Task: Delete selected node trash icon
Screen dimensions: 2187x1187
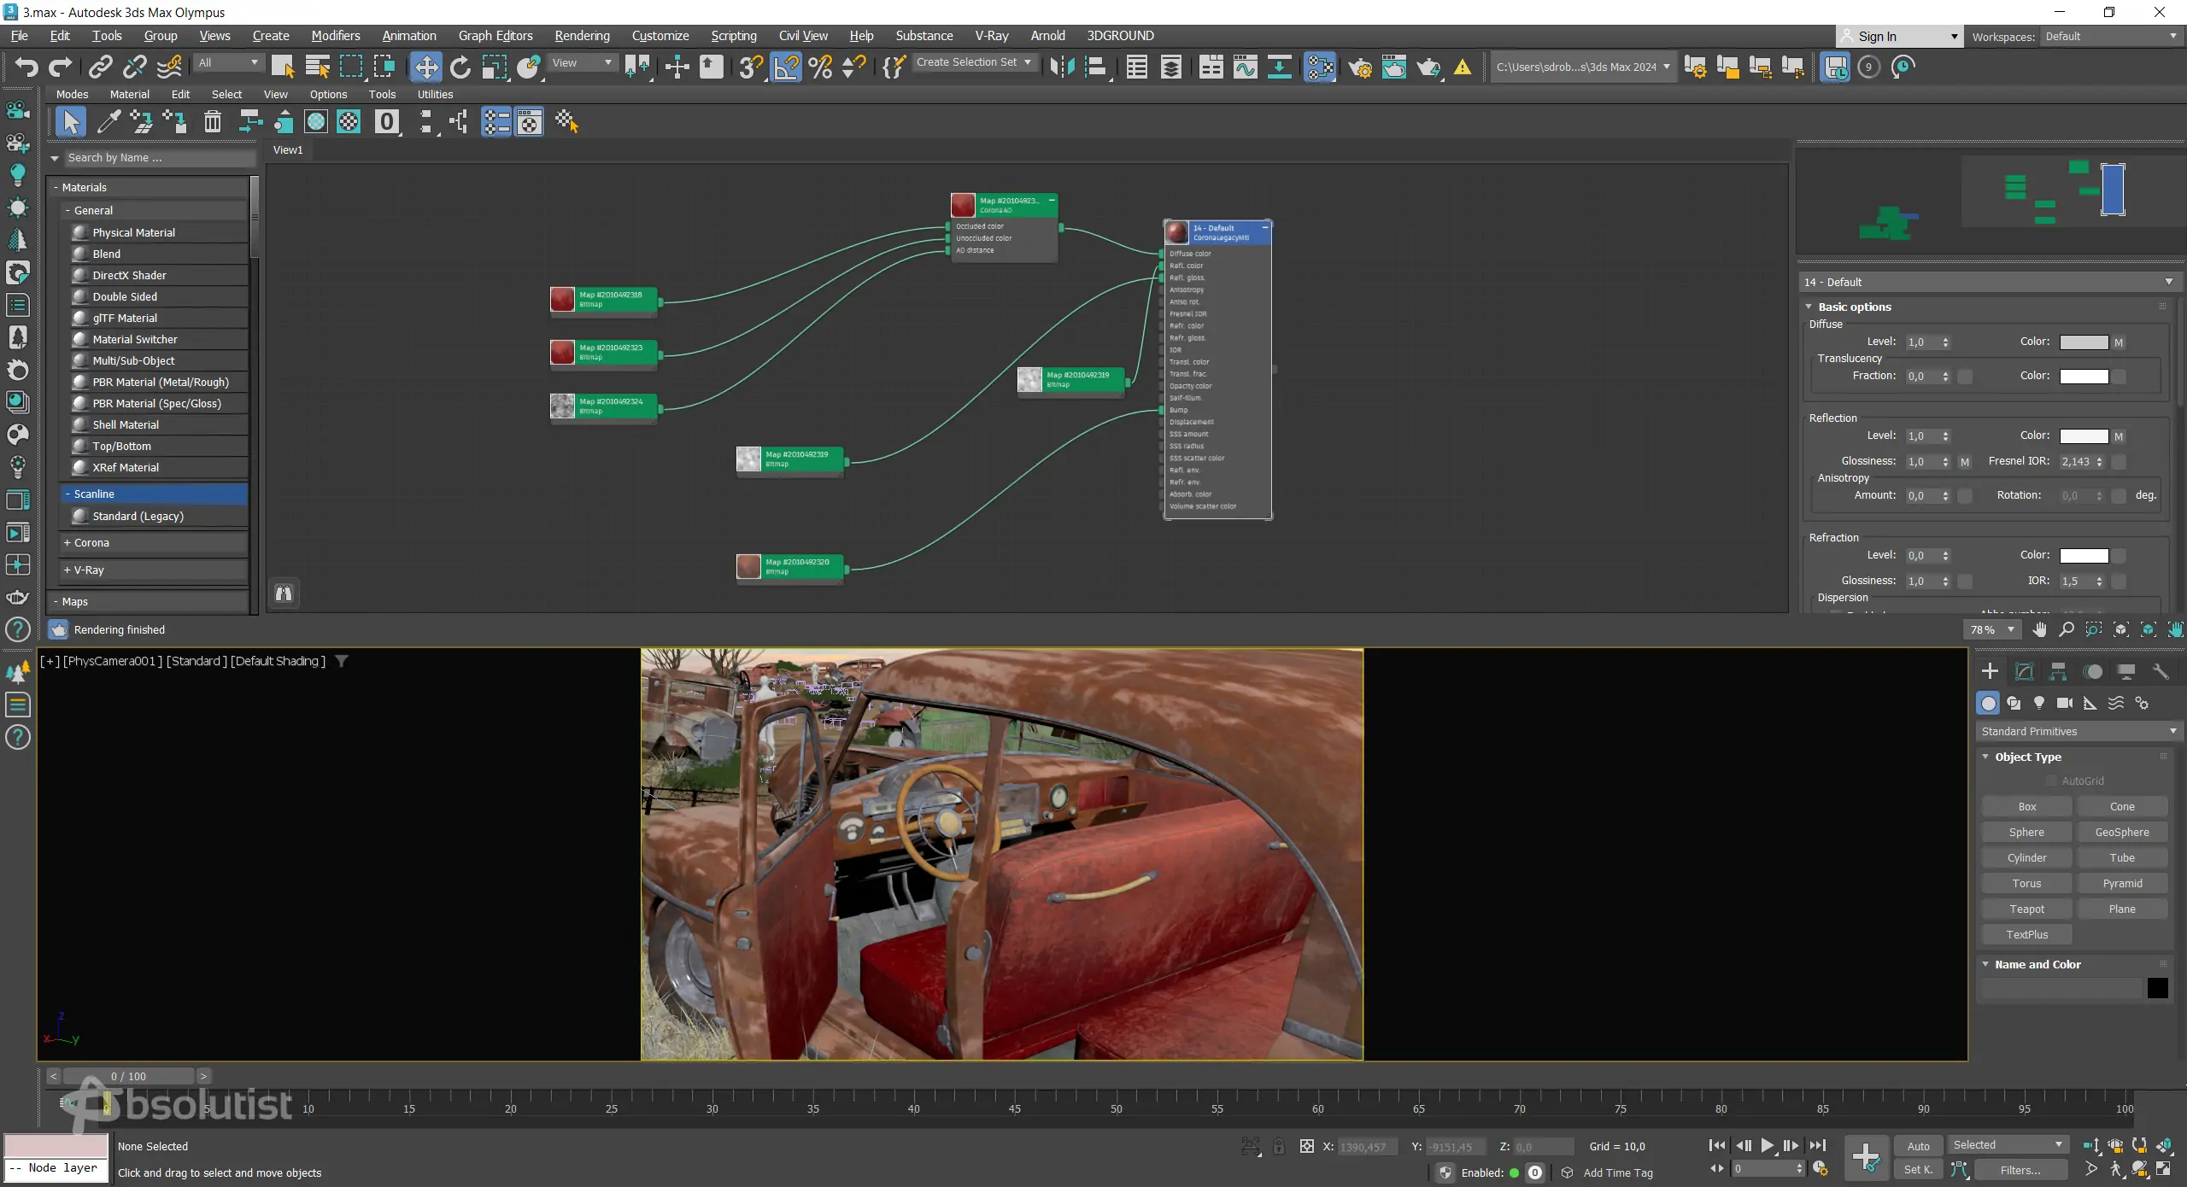Action: tap(213, 122)
